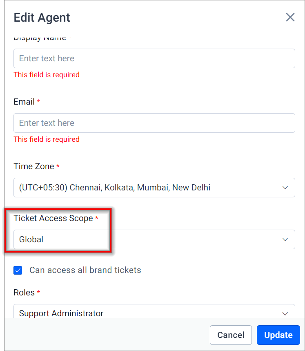Click the Edit Agent dialog title

point(42,18)
